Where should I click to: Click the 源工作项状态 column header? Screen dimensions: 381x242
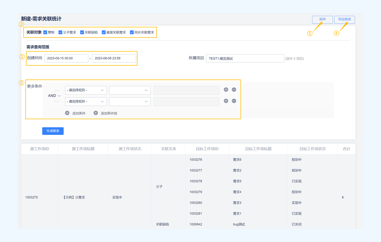[x=130, y=149]
